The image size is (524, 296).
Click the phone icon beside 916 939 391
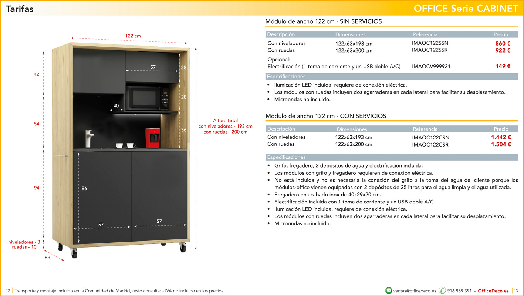(x=442, y=290)
